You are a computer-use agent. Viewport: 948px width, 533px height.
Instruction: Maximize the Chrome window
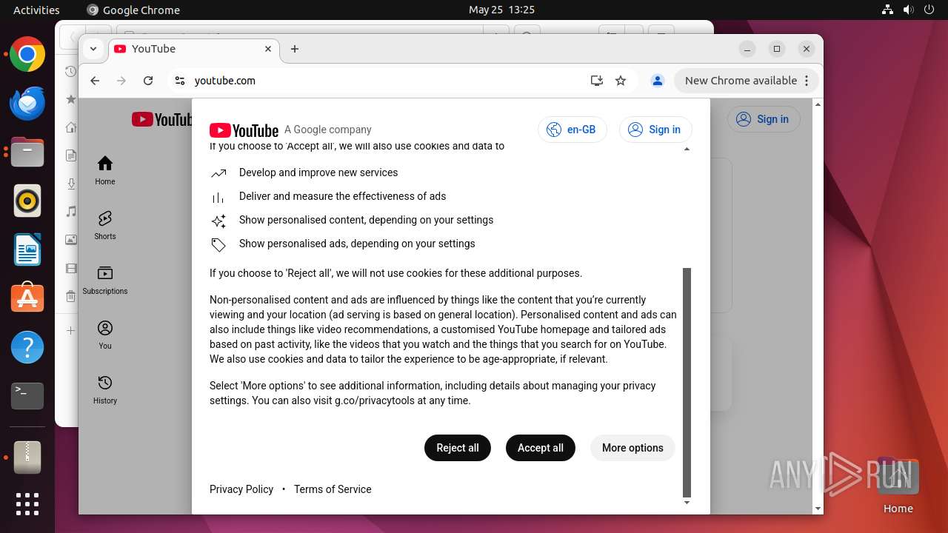tap(777, 49)
